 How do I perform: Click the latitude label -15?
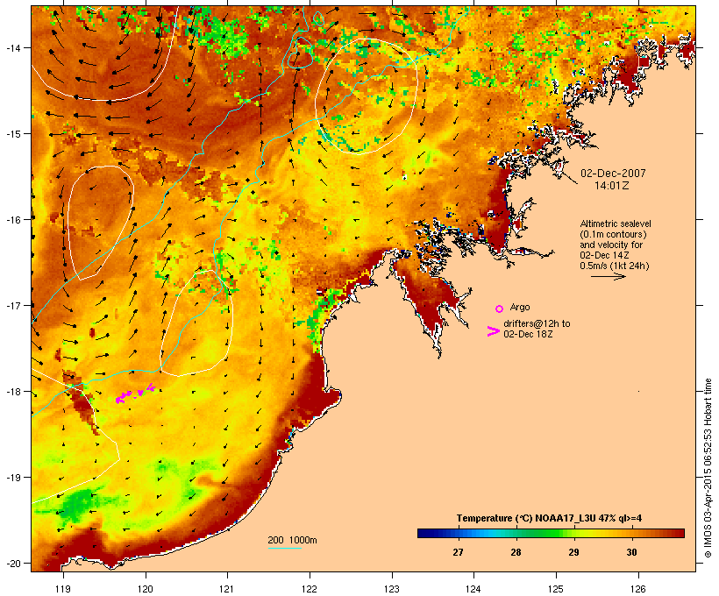(x=12, y=134)
